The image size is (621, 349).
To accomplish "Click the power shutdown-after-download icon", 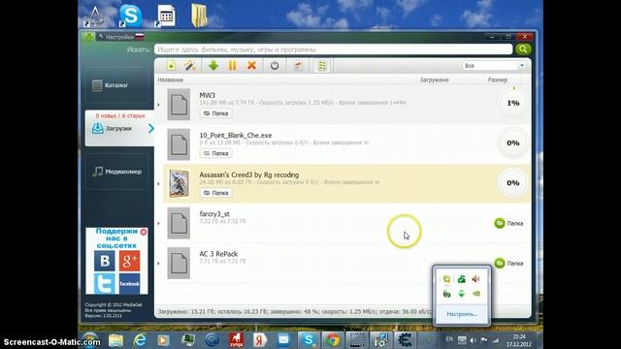I will click(x=275, y=66).
